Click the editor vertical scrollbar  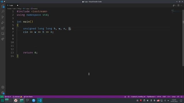pyautogui.click(x=183, y=38)
